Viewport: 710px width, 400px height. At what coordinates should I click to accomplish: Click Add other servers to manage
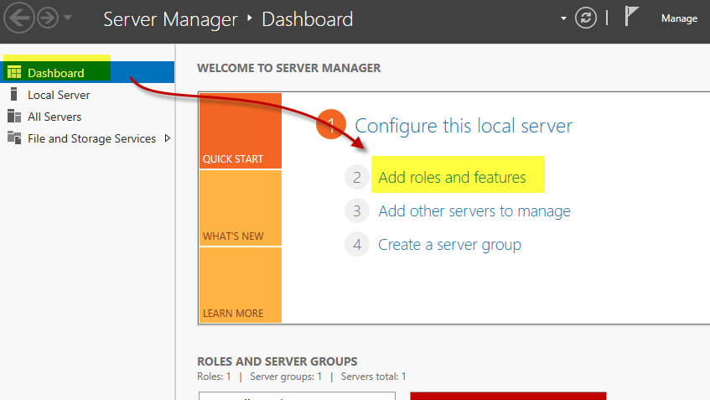click(x=474, y=211)
